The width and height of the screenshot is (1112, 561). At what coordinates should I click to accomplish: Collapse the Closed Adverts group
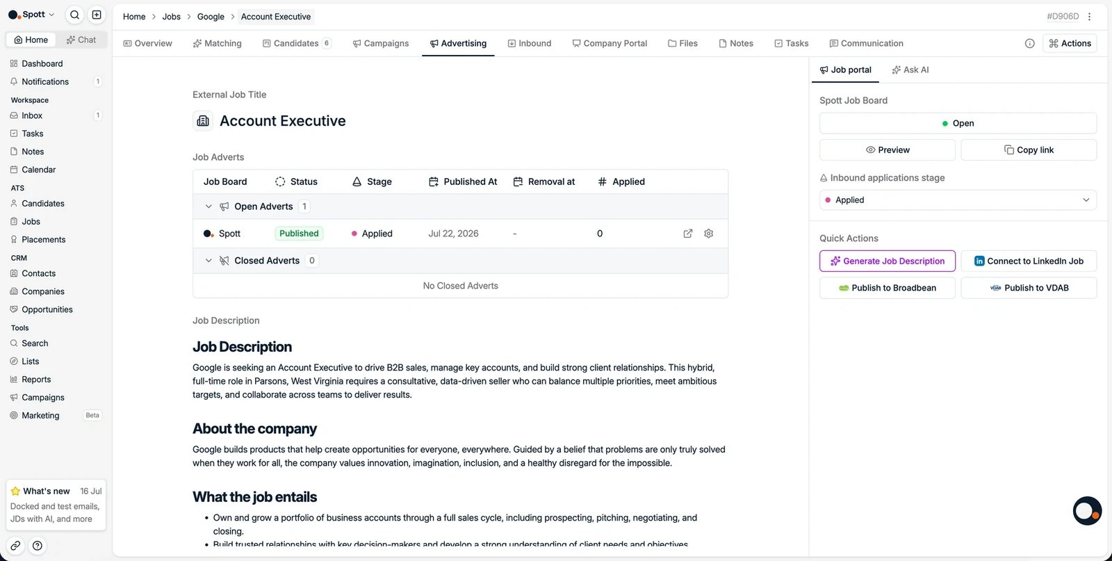[x=208, y=261]
